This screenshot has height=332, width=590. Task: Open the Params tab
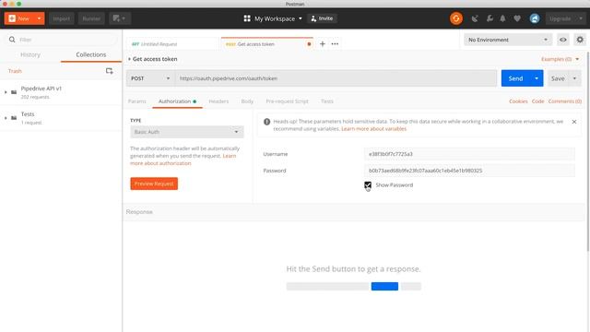point(137,101)
